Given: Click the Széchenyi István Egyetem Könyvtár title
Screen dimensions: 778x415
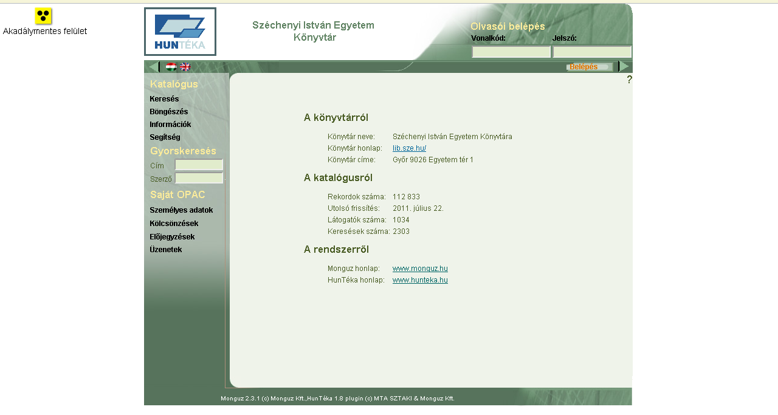Looking at the screenshot, I should tap(314, 32).
